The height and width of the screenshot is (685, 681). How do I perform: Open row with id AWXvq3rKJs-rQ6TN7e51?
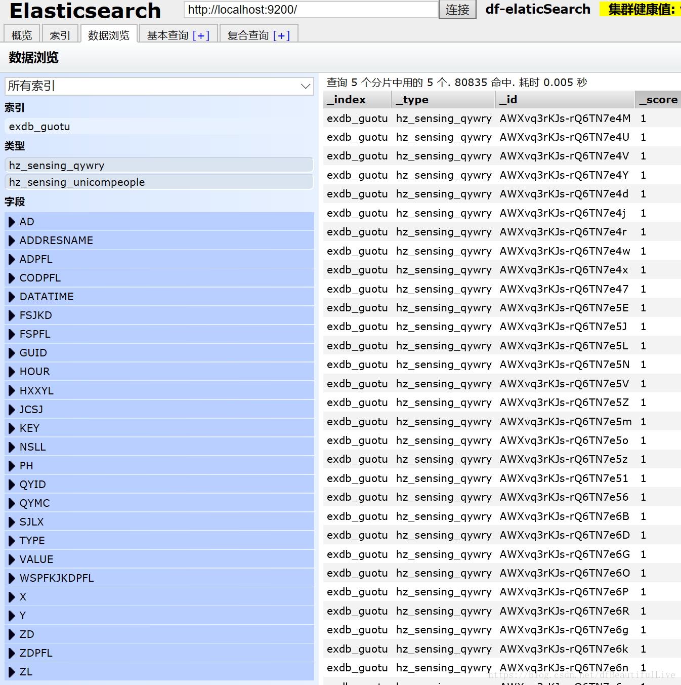point(502,478)
